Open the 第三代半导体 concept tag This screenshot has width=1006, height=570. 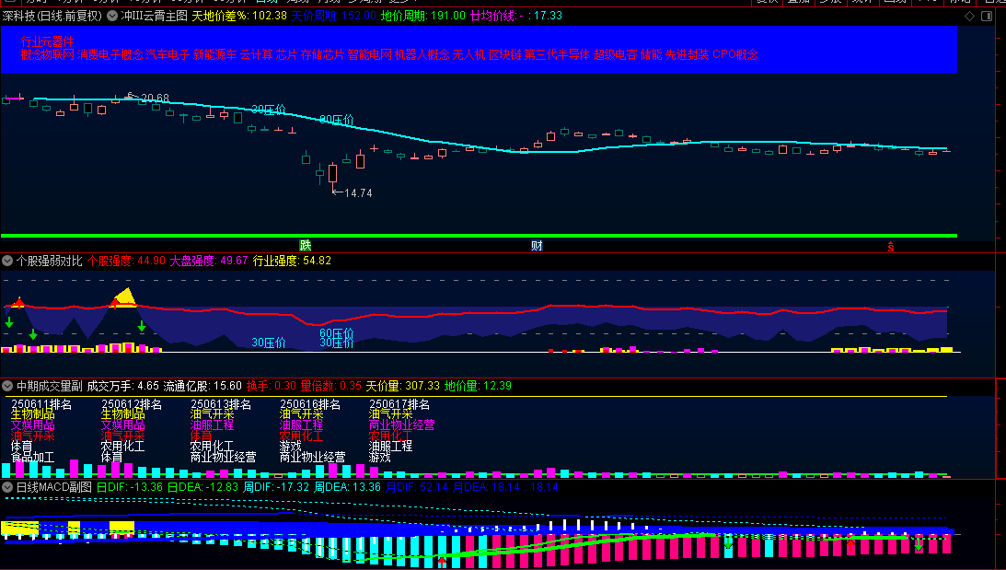tap(557, 54)
